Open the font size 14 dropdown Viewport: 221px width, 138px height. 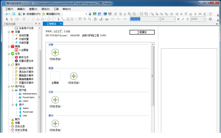pos(174,19)
